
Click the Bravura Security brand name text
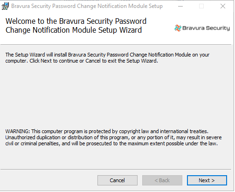pyautogui.click(x=206, y=28)
